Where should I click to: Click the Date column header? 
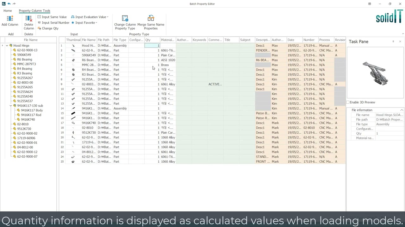click(295, 40)
